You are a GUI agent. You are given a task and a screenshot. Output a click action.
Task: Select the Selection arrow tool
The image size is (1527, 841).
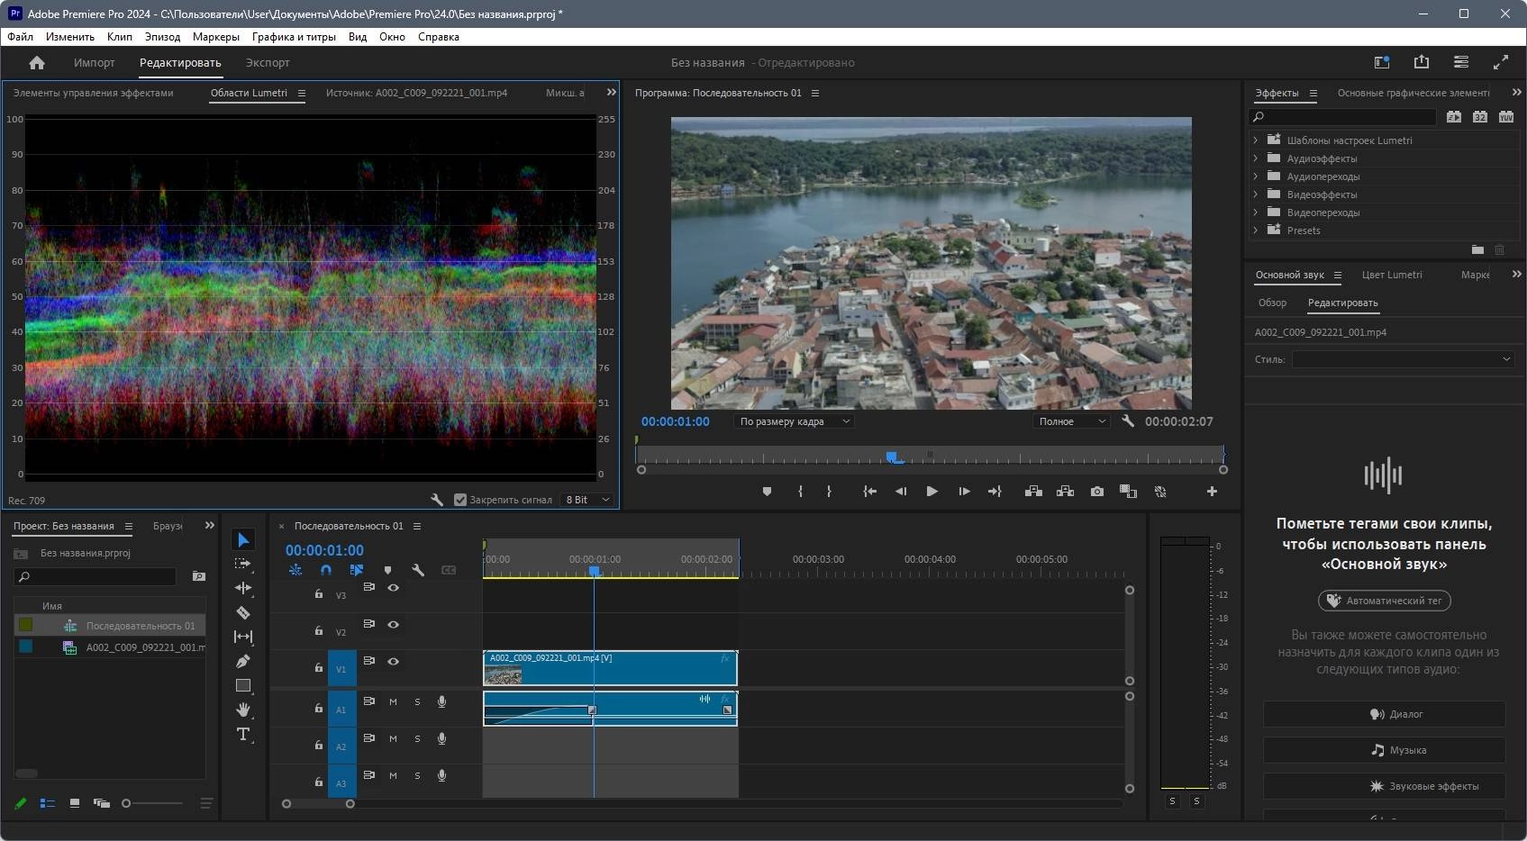(243, 539)
